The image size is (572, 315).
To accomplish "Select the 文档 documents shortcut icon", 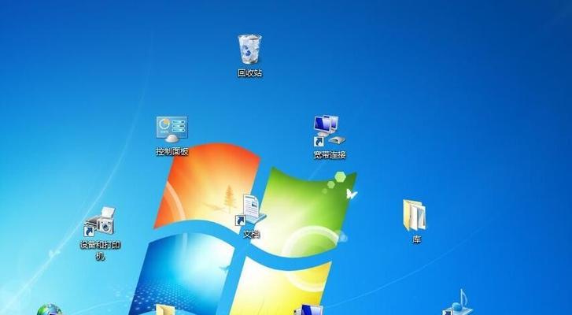I will coord(251,210).
